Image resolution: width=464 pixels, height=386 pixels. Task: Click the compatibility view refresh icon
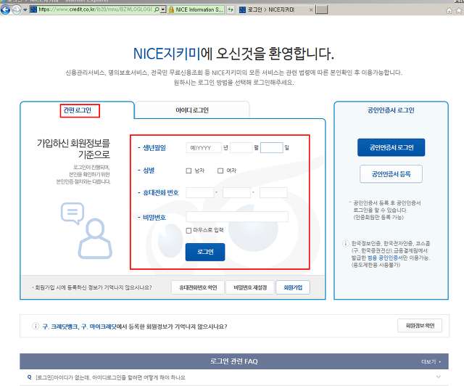[x=231, y=9]
